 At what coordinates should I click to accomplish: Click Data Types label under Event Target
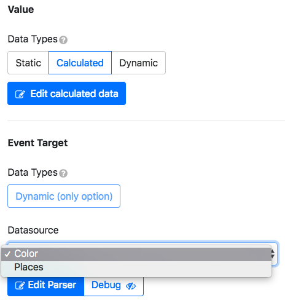pos(33,173)
